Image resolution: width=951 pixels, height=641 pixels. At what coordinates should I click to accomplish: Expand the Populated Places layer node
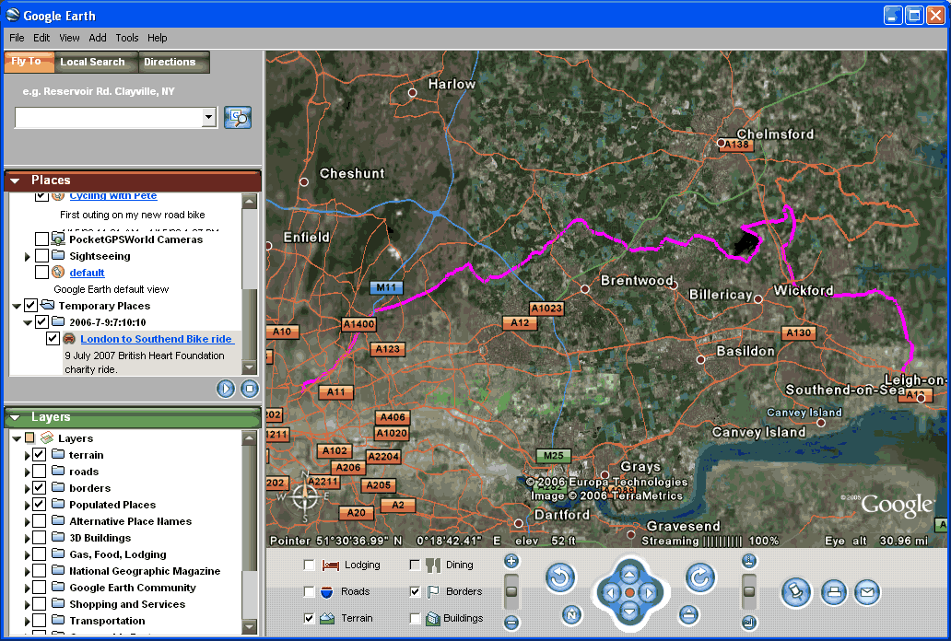28,506
